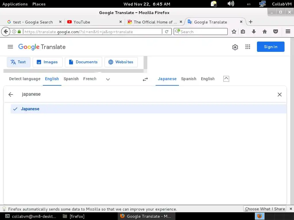Go back to the previous page
The width and height of the screenshot is (294, 220).
tap(6, 32)
